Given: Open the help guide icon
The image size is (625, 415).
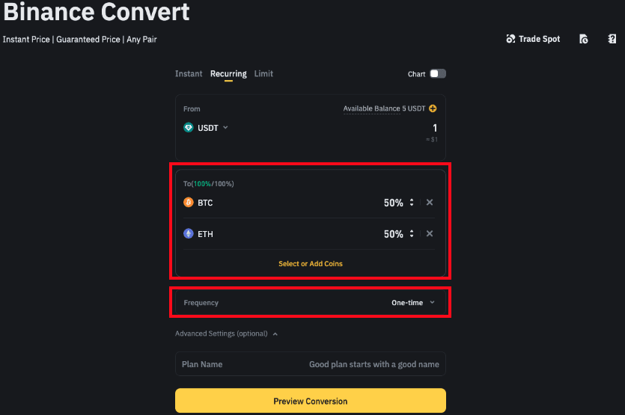Looking at the screenshot, I should (x=612, y=39).
